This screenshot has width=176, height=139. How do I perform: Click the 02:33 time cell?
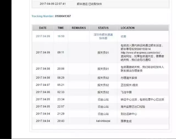coord(61,92)
